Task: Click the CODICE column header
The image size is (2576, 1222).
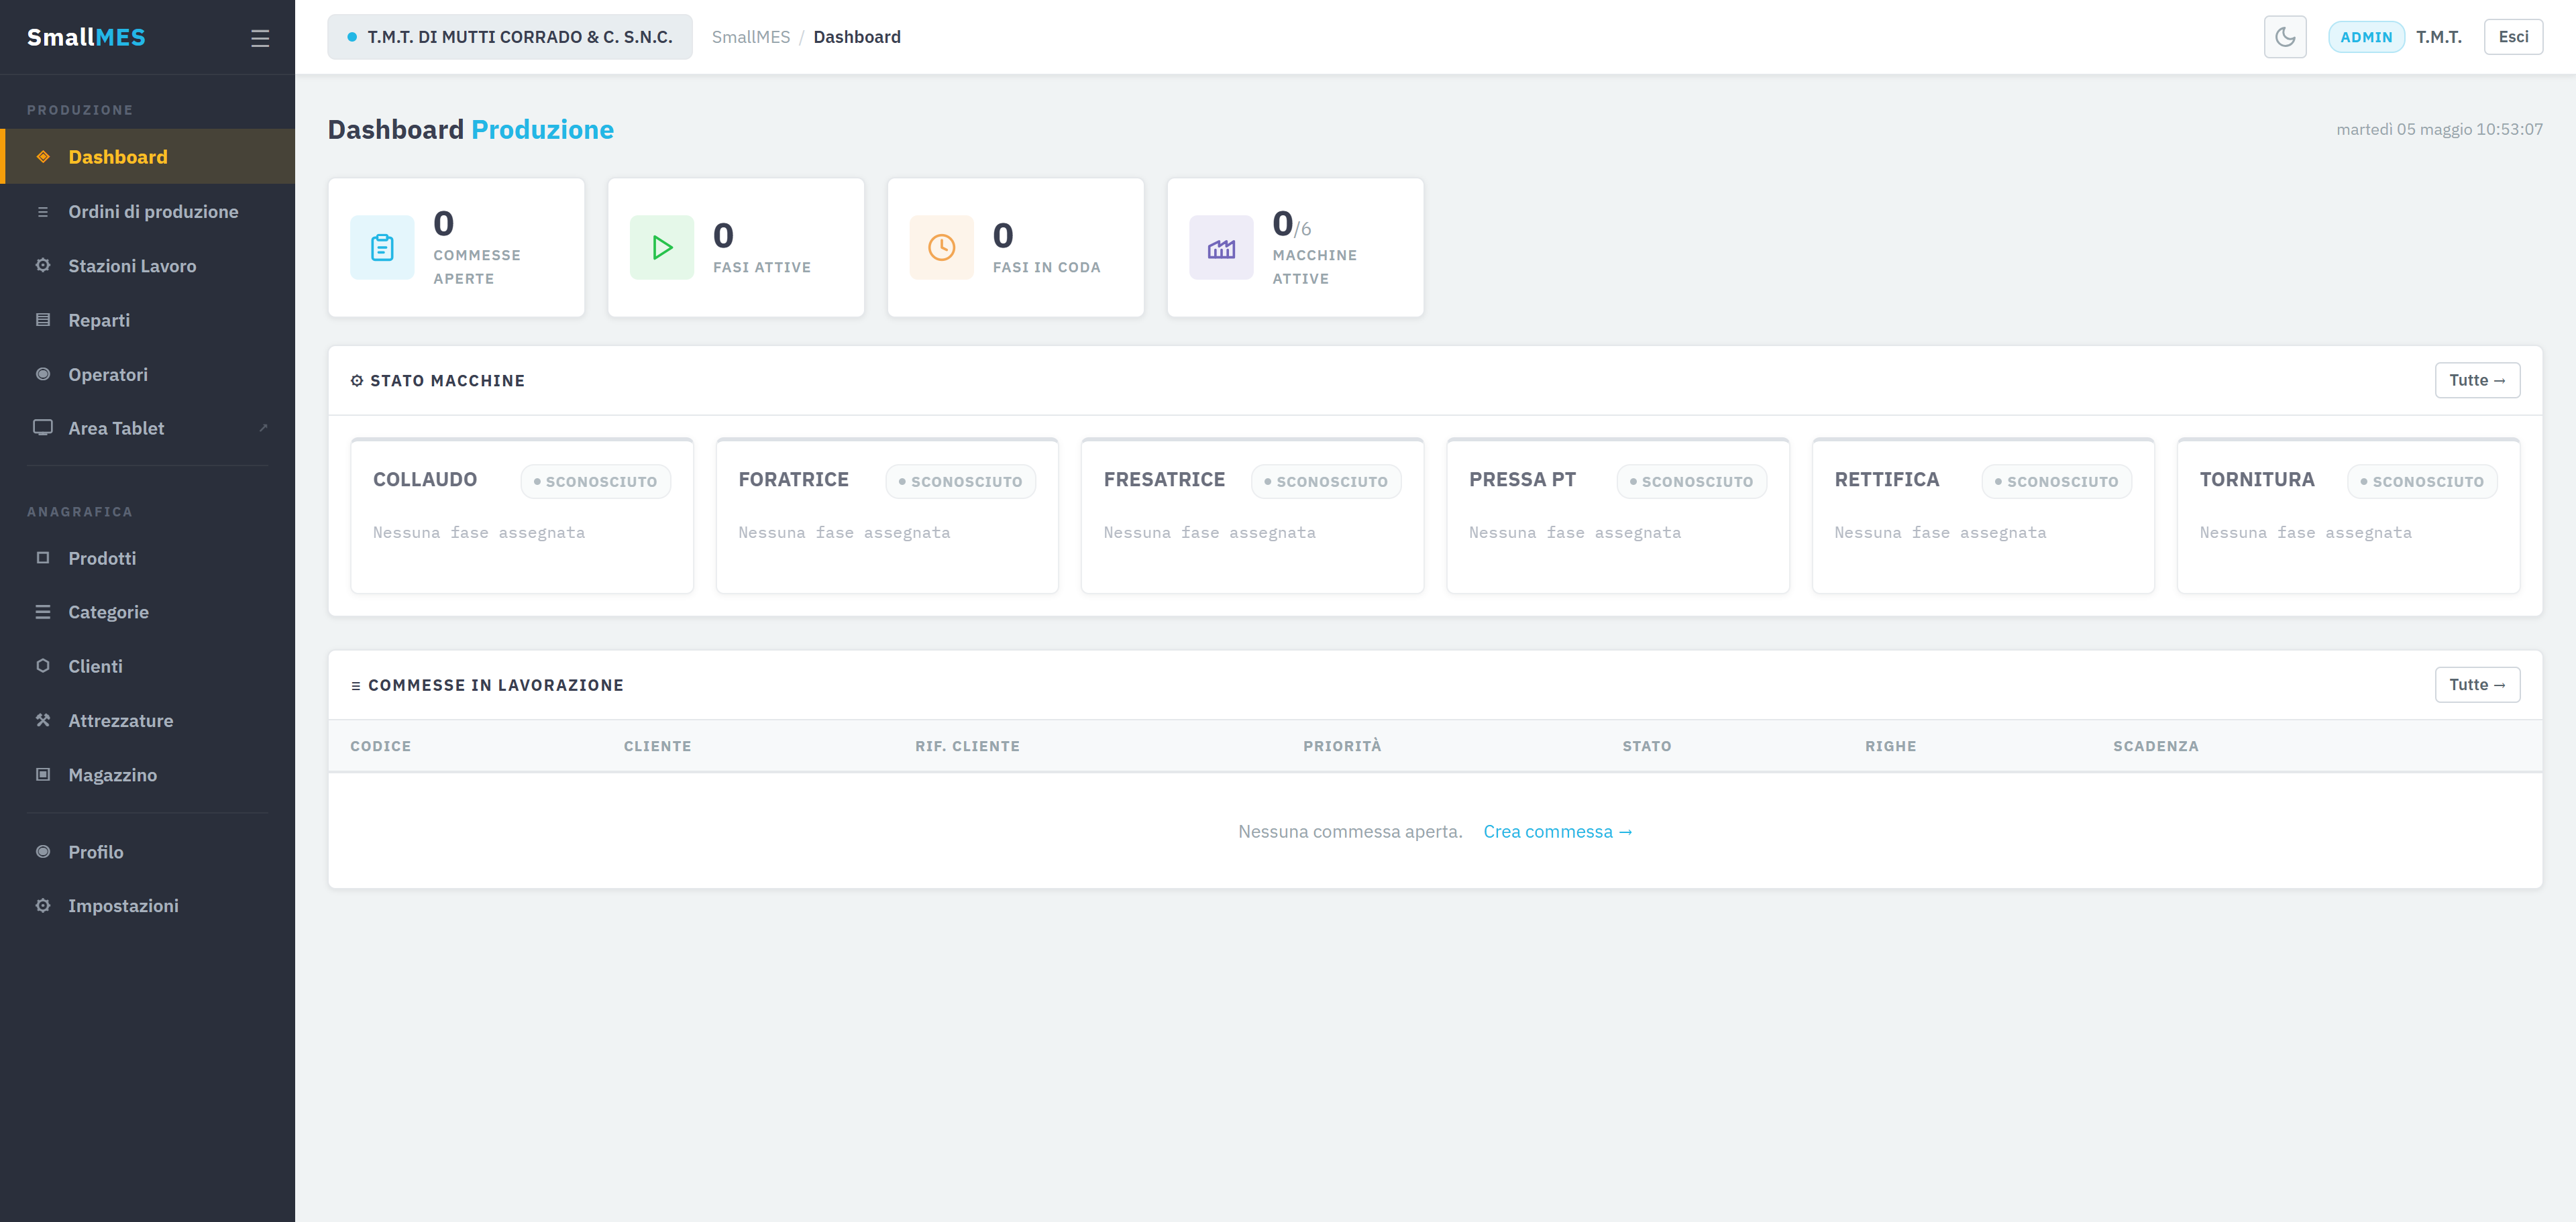Action: 381,746
